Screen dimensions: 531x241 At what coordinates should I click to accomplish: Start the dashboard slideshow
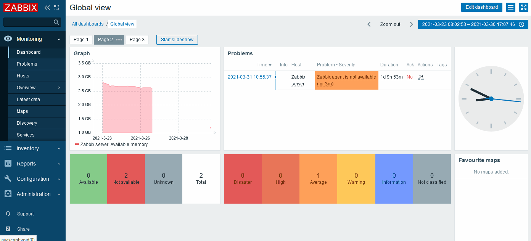point(177,40)
